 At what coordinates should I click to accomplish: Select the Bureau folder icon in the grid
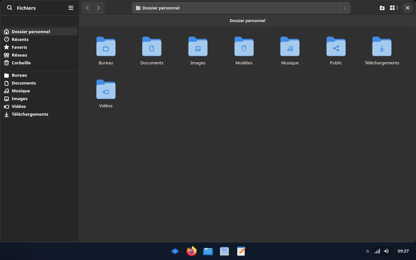(x=106, y=46)
